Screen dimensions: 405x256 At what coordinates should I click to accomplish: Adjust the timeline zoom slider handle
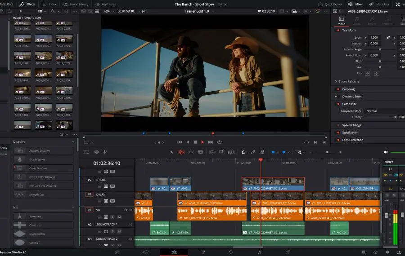point(327,152)
